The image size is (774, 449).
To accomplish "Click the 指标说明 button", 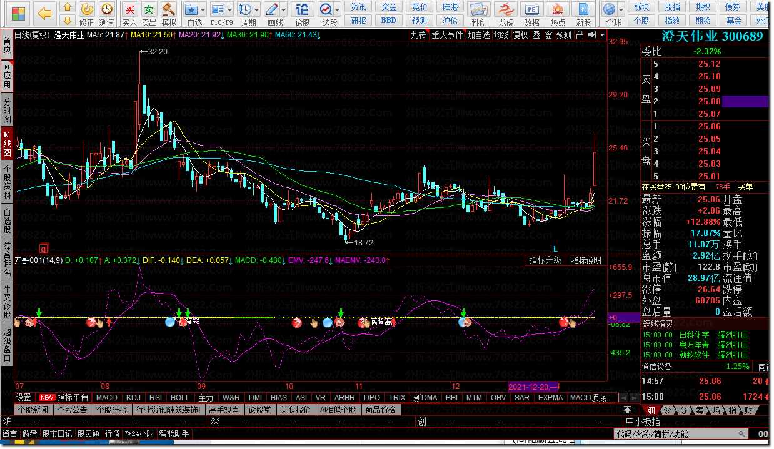I will click(586, 260).
